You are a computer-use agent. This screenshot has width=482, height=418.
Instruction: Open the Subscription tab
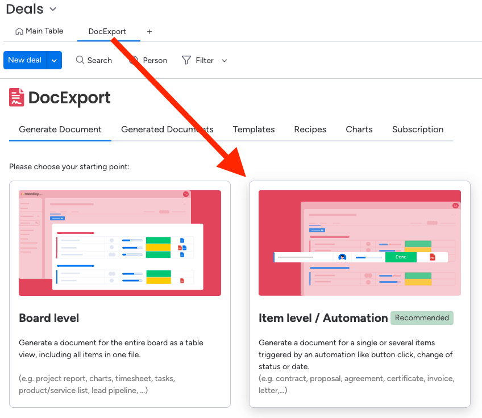[418, 129]
